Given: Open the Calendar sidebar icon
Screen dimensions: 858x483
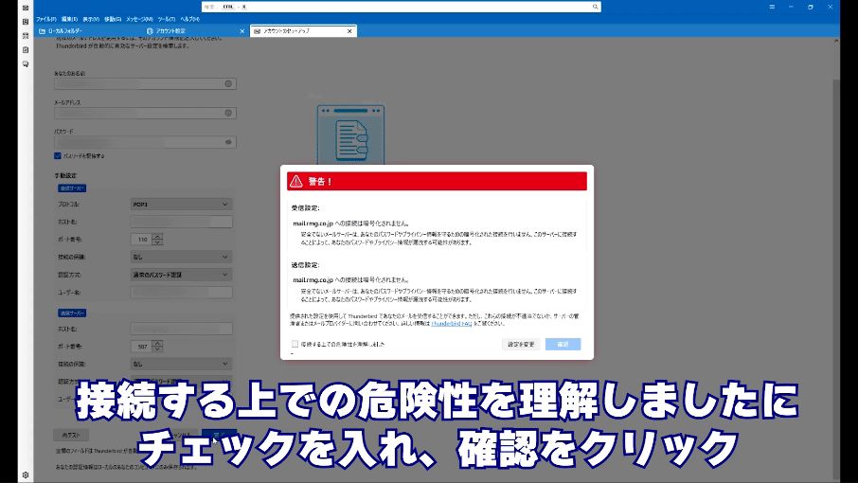Looking at the screenshot, I should [x=27, y=35].
